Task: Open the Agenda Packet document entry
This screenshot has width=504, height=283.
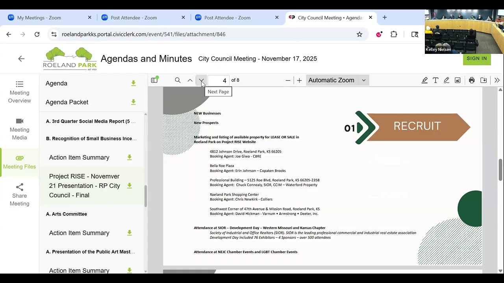Action: 67,102
